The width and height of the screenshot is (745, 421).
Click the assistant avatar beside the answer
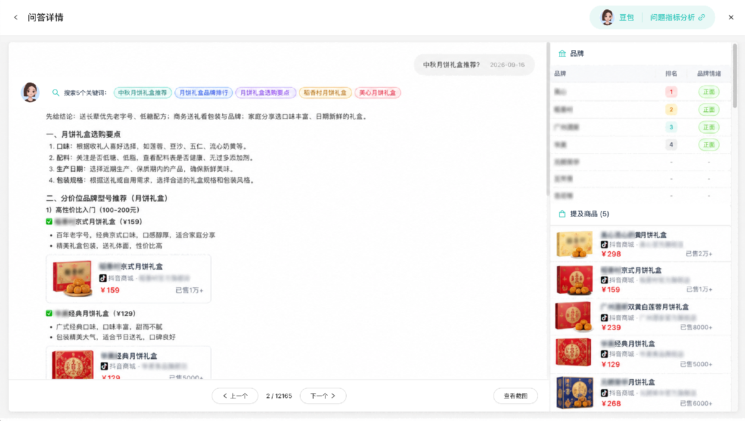(x=30, y=92)
